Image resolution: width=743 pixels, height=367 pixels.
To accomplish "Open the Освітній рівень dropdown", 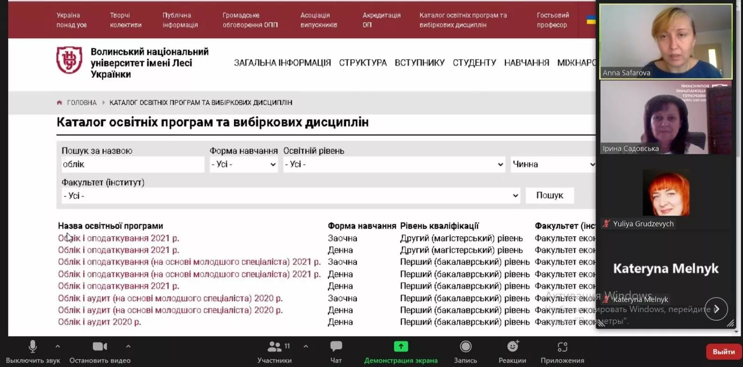I will click(394, 164).
